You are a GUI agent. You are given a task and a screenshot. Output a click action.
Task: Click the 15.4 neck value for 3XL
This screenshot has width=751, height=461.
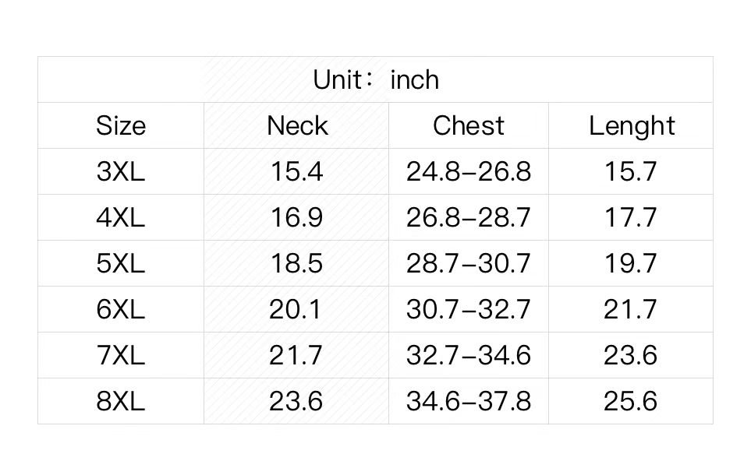296,171
